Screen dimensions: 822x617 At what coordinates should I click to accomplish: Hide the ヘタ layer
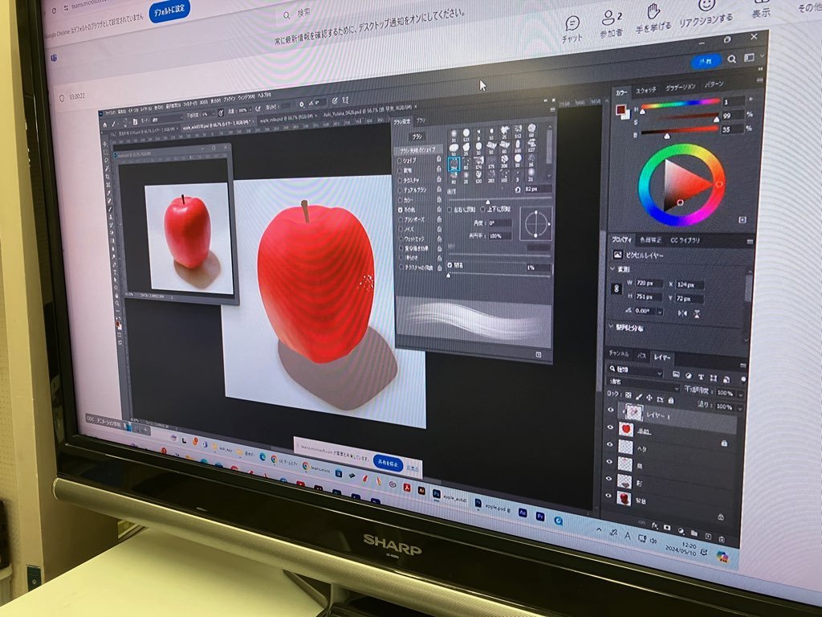click(x=608, y=444)
